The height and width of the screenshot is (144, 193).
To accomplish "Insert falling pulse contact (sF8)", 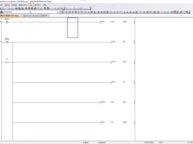I will [x=101, y=12].
